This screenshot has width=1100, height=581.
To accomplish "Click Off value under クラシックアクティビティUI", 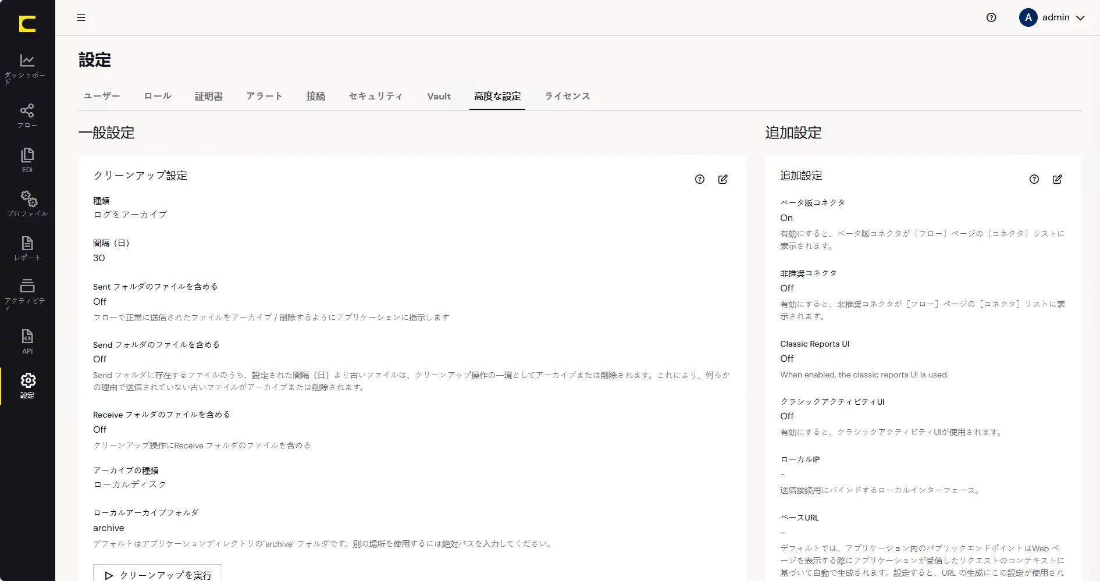I will click(787, 416).
